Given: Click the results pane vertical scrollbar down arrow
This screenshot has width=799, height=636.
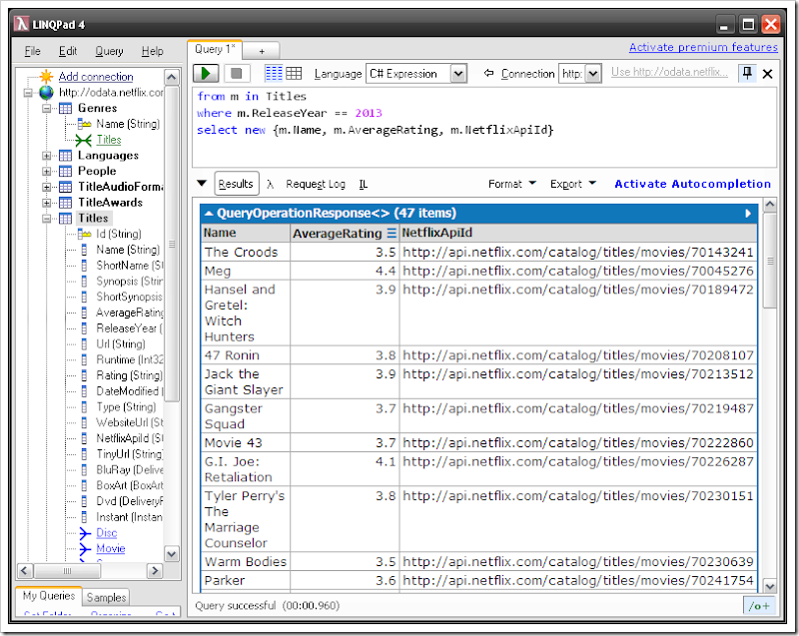Looking at the screenshot, I should (769, 586).
